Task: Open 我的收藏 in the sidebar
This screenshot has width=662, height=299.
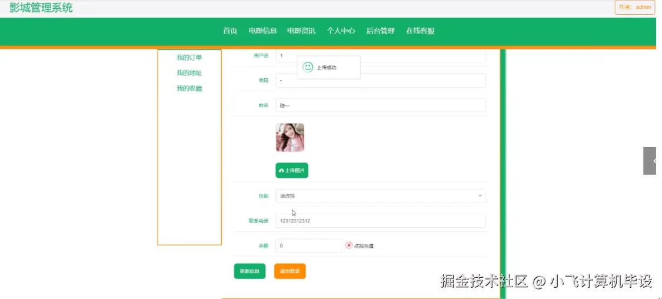Action: (189, 89)
